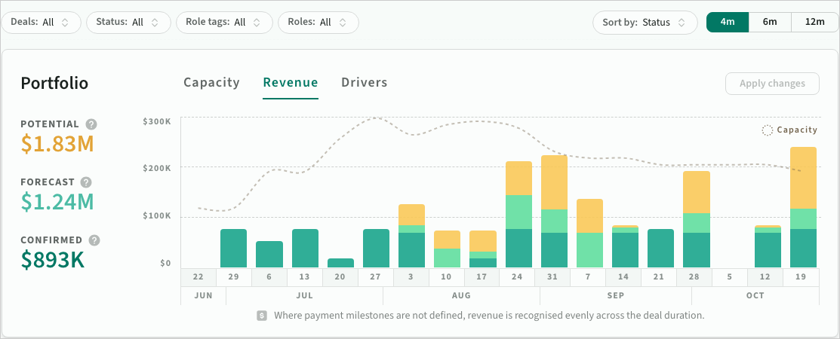The image size is (840, 339).
Task: Click the help icon beside Forecast
Action: point(86,182)
